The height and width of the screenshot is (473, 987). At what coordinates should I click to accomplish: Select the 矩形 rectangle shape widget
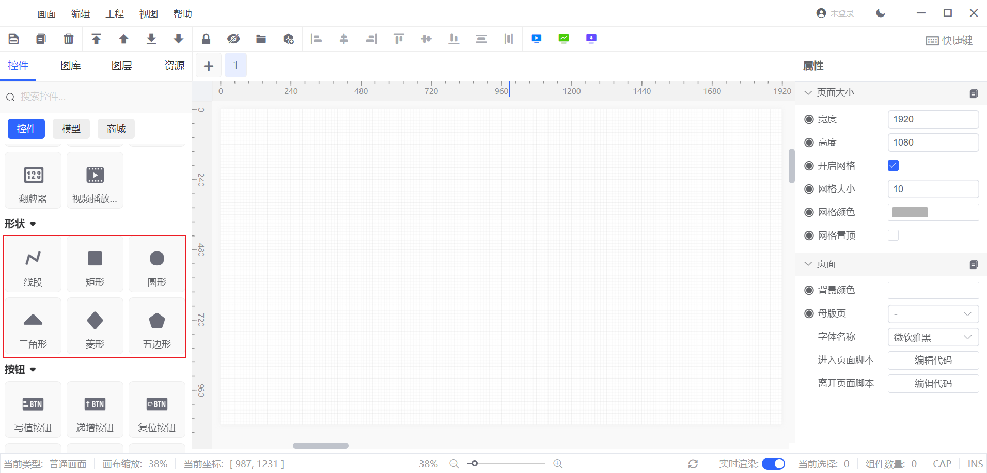[95, 265]
